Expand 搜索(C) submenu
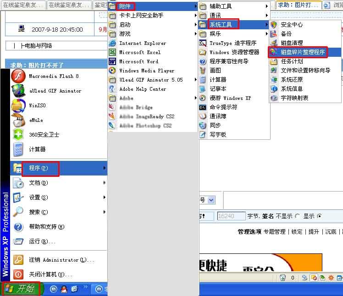The image size is (343, 296). click(59, 212)
